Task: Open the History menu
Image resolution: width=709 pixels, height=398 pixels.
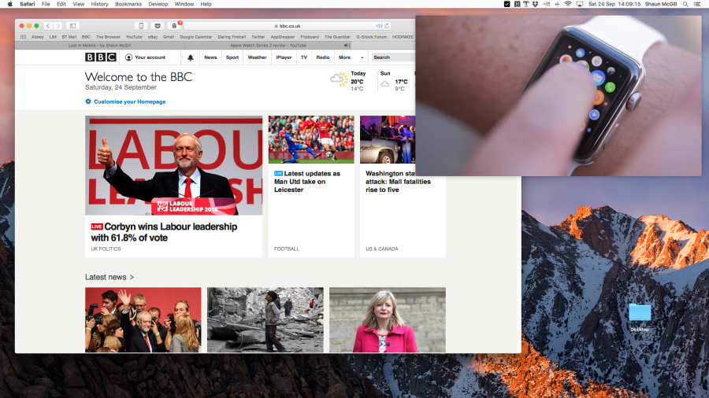Action: (99, 4)
